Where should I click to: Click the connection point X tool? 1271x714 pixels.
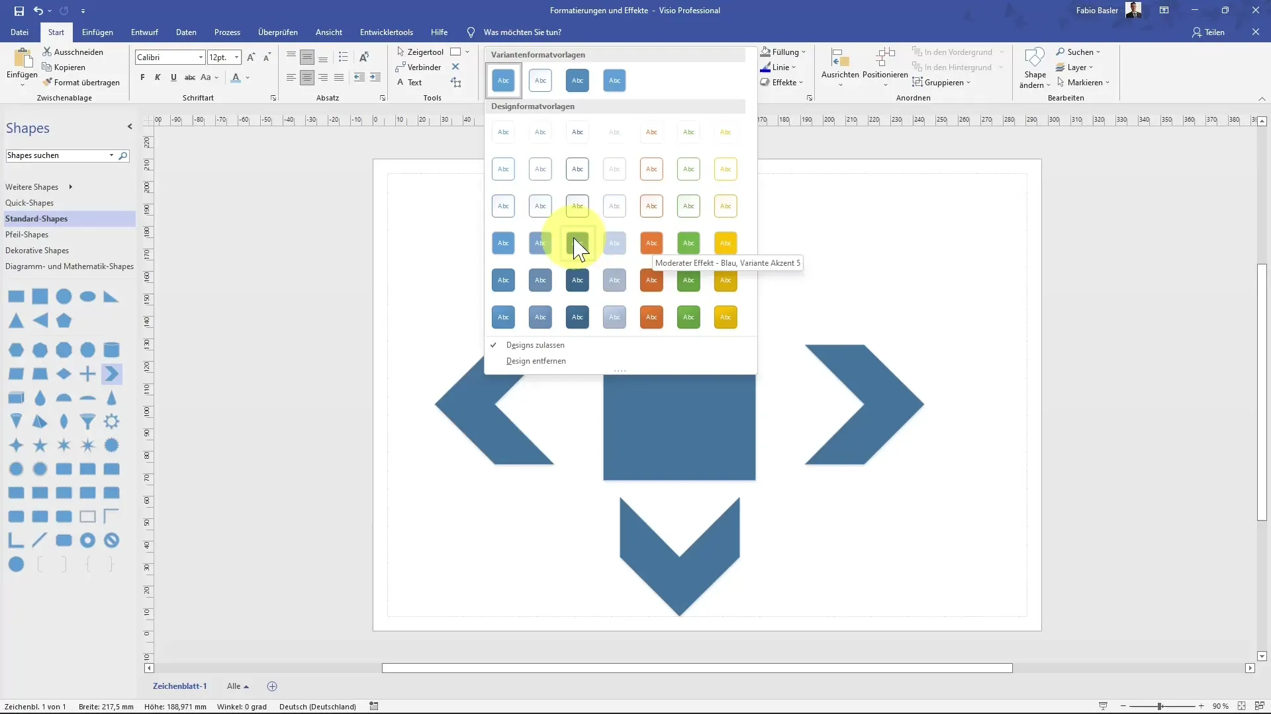[x=455, y=67]
